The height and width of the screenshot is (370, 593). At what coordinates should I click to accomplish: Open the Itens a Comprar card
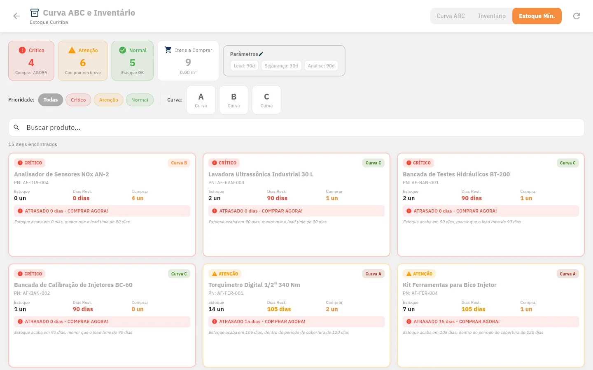tap(188, 61)
